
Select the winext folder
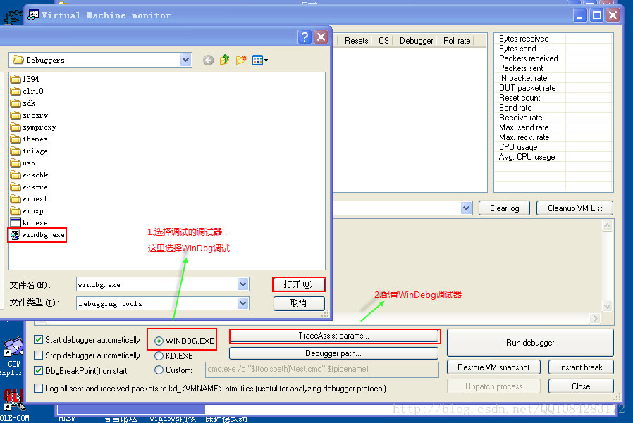tap(29, 198)
